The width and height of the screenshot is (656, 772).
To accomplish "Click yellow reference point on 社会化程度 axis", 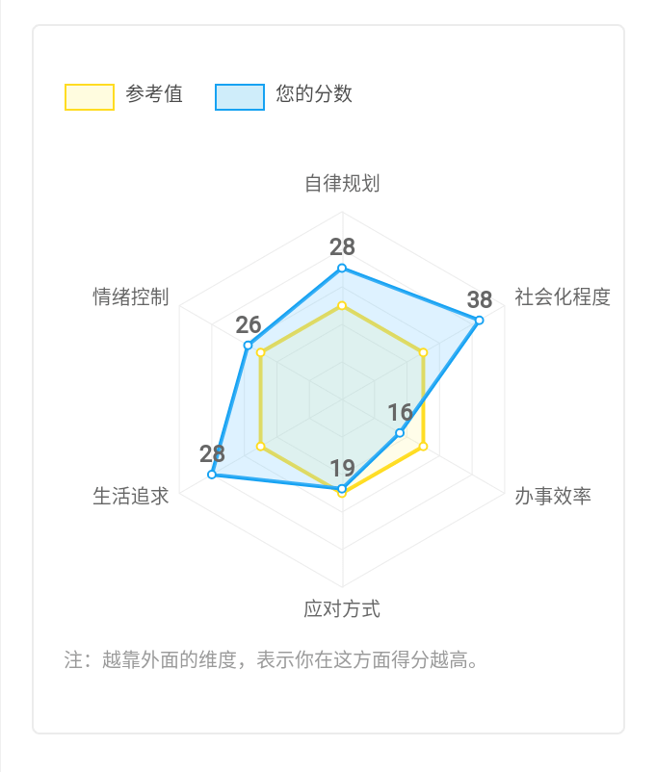I will click(x=423, y=352).
